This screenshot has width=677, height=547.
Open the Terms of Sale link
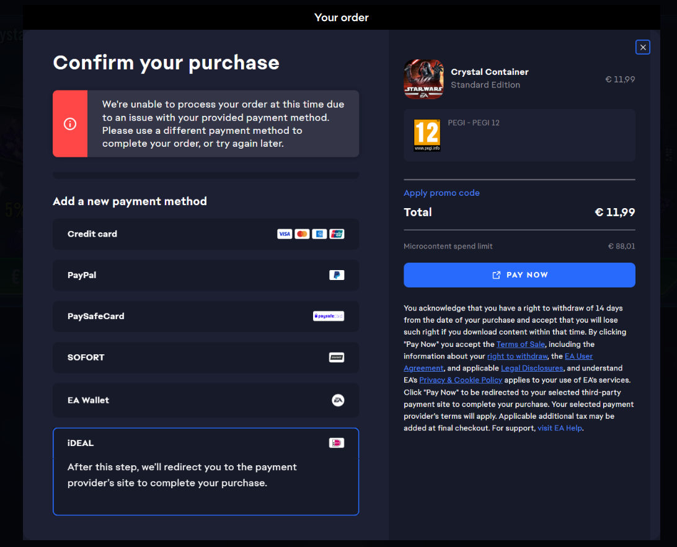click(521, 344)
